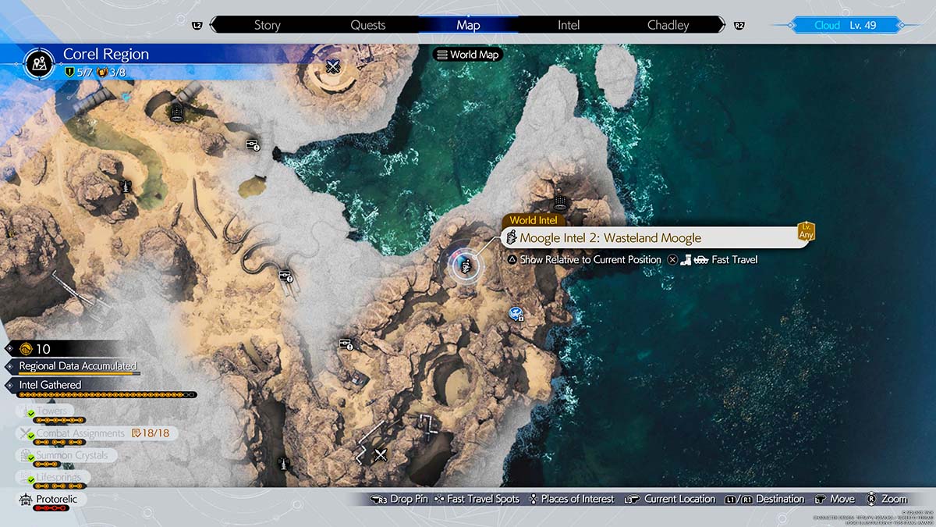Viewport: 936px width, 527px height.
Task: Toggle the Summon Crystals checkmark
Action: (30, 456)
